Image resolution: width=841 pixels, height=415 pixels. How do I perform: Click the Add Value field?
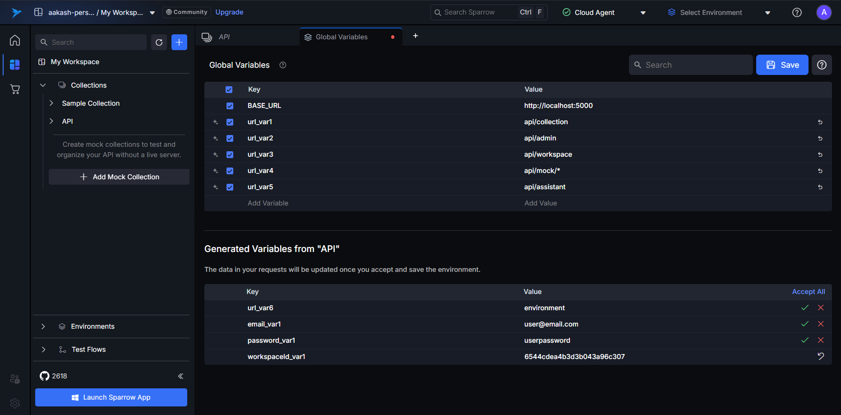541,203
